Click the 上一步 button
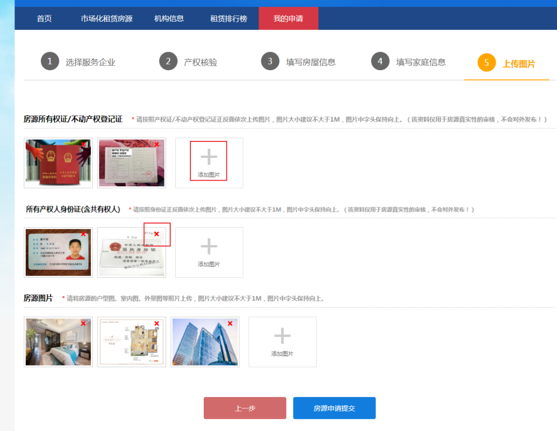557x431 pixels. [245, 408]
